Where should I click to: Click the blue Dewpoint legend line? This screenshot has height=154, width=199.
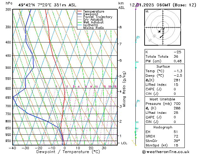[80, 14]
